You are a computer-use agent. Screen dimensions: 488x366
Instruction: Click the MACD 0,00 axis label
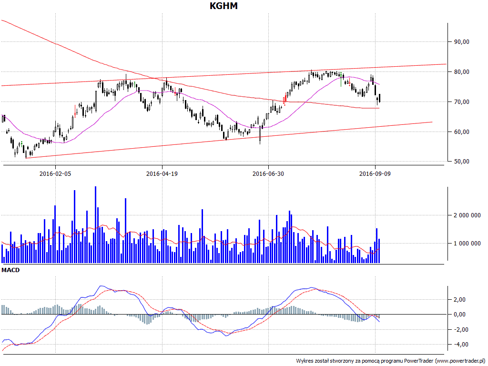[458, 315]
